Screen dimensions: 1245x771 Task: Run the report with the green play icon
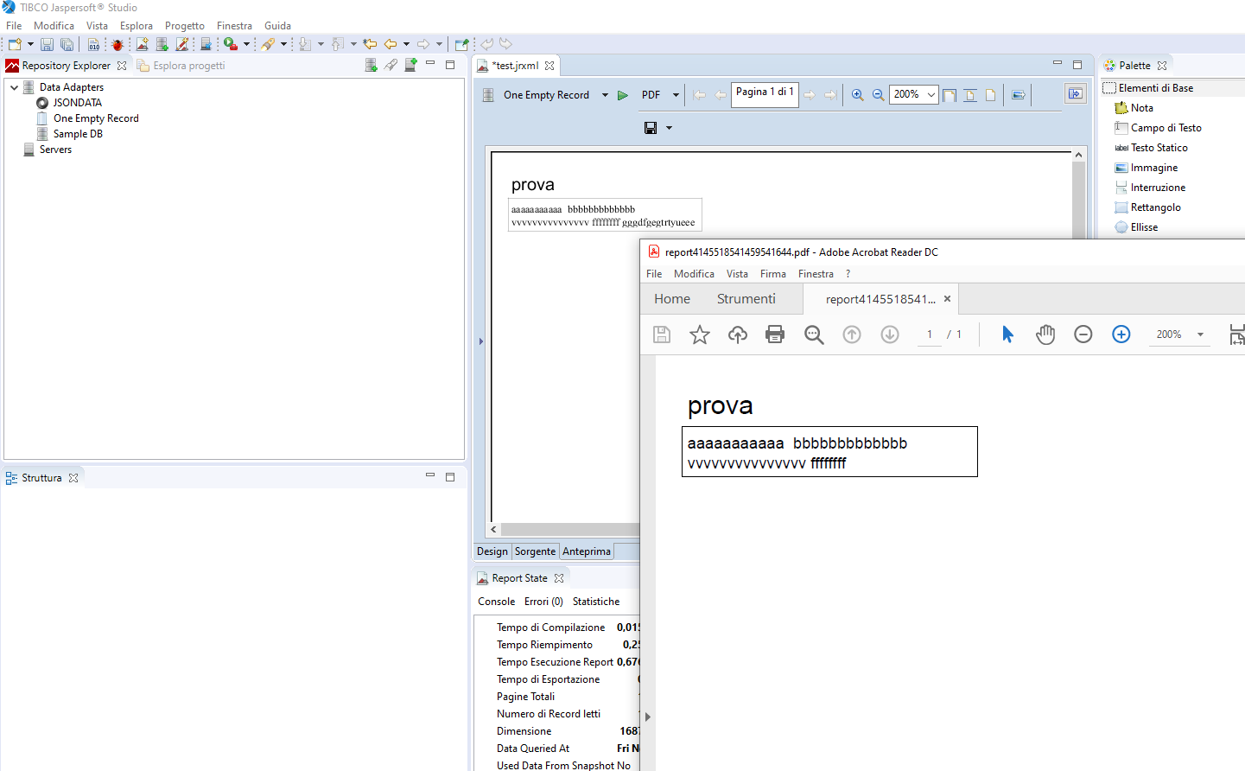click(x=623, y=95)
